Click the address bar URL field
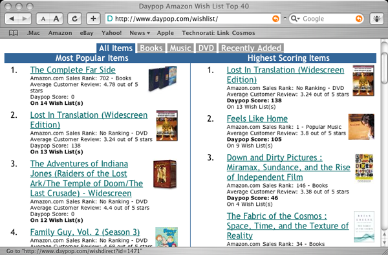The image size is (388, 255). point(193,19)
